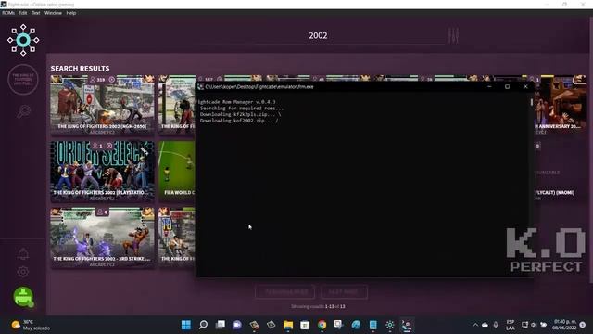593x334 pixels.
Task: Click the green user avatar icon
Action: tap(23, 297)
